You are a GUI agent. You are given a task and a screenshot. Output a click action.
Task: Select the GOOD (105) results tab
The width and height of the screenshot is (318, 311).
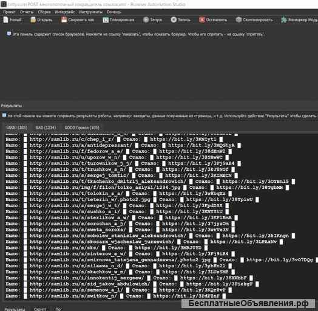click(x=17, y=128)
